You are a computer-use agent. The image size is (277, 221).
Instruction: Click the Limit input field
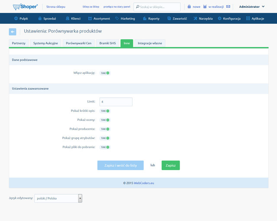click(116, 102)
